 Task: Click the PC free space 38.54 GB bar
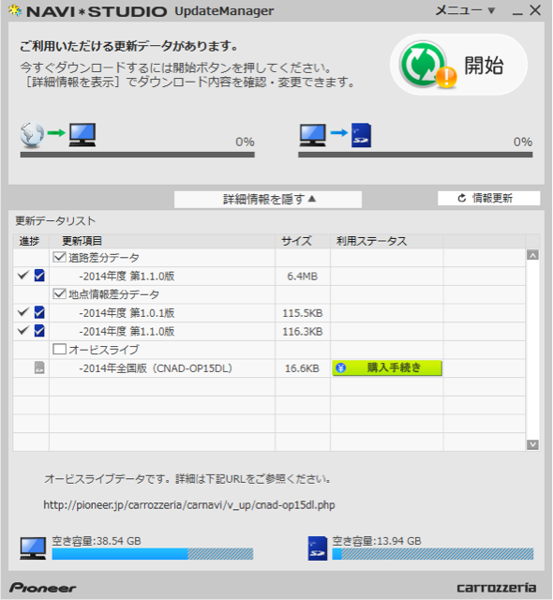[153, 554]
